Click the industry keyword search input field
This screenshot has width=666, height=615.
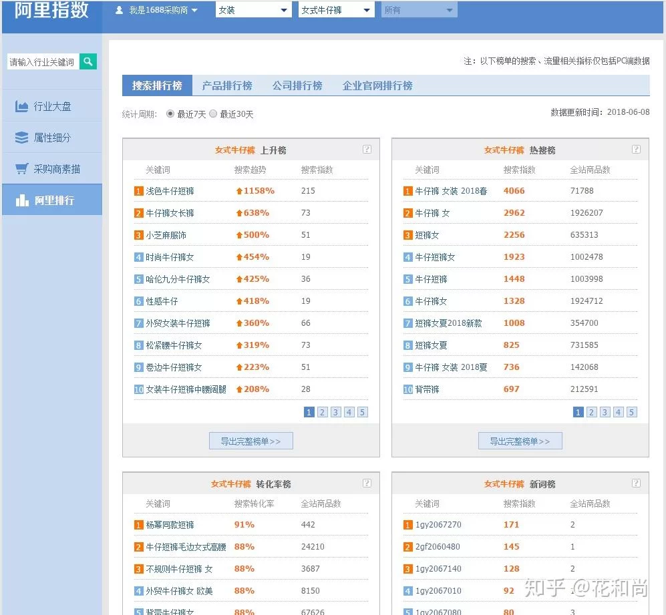pyautogui.click(x=43, y=62)
